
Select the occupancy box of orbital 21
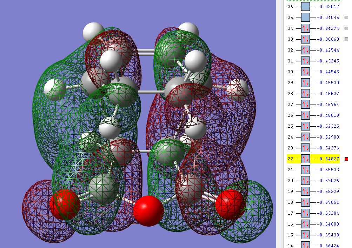305,170
